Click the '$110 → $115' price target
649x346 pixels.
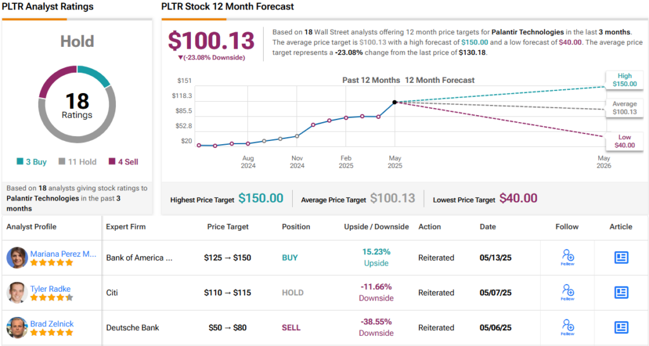tap(228, 293)
